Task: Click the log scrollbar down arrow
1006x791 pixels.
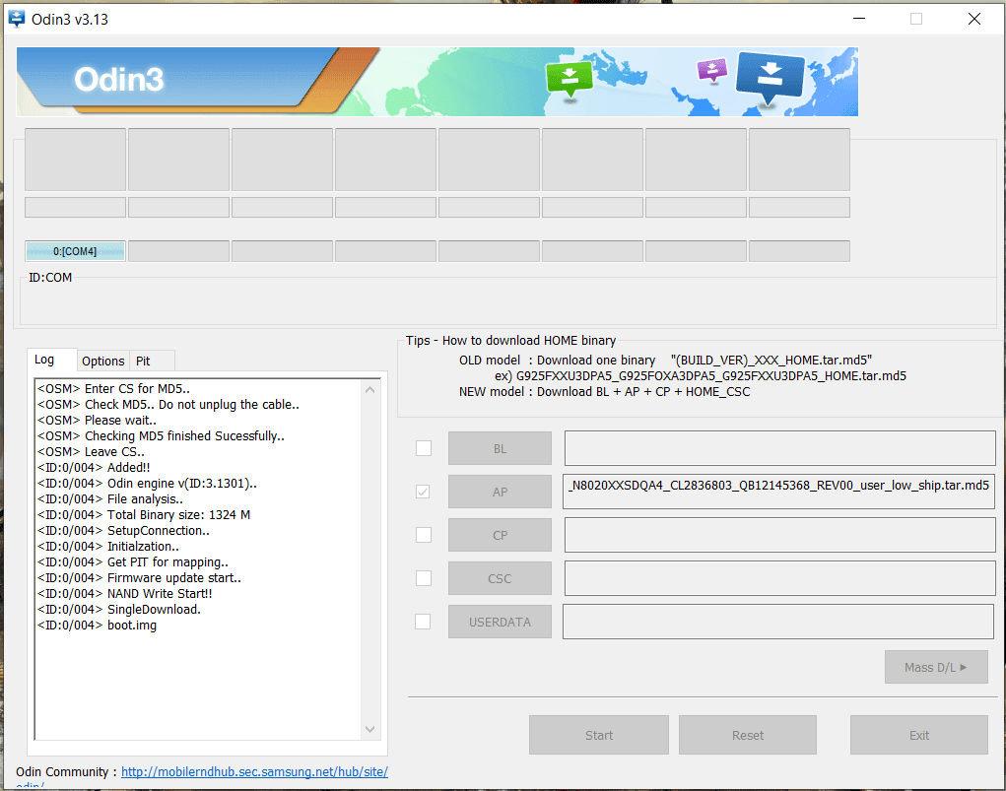Action: (369, 729)
